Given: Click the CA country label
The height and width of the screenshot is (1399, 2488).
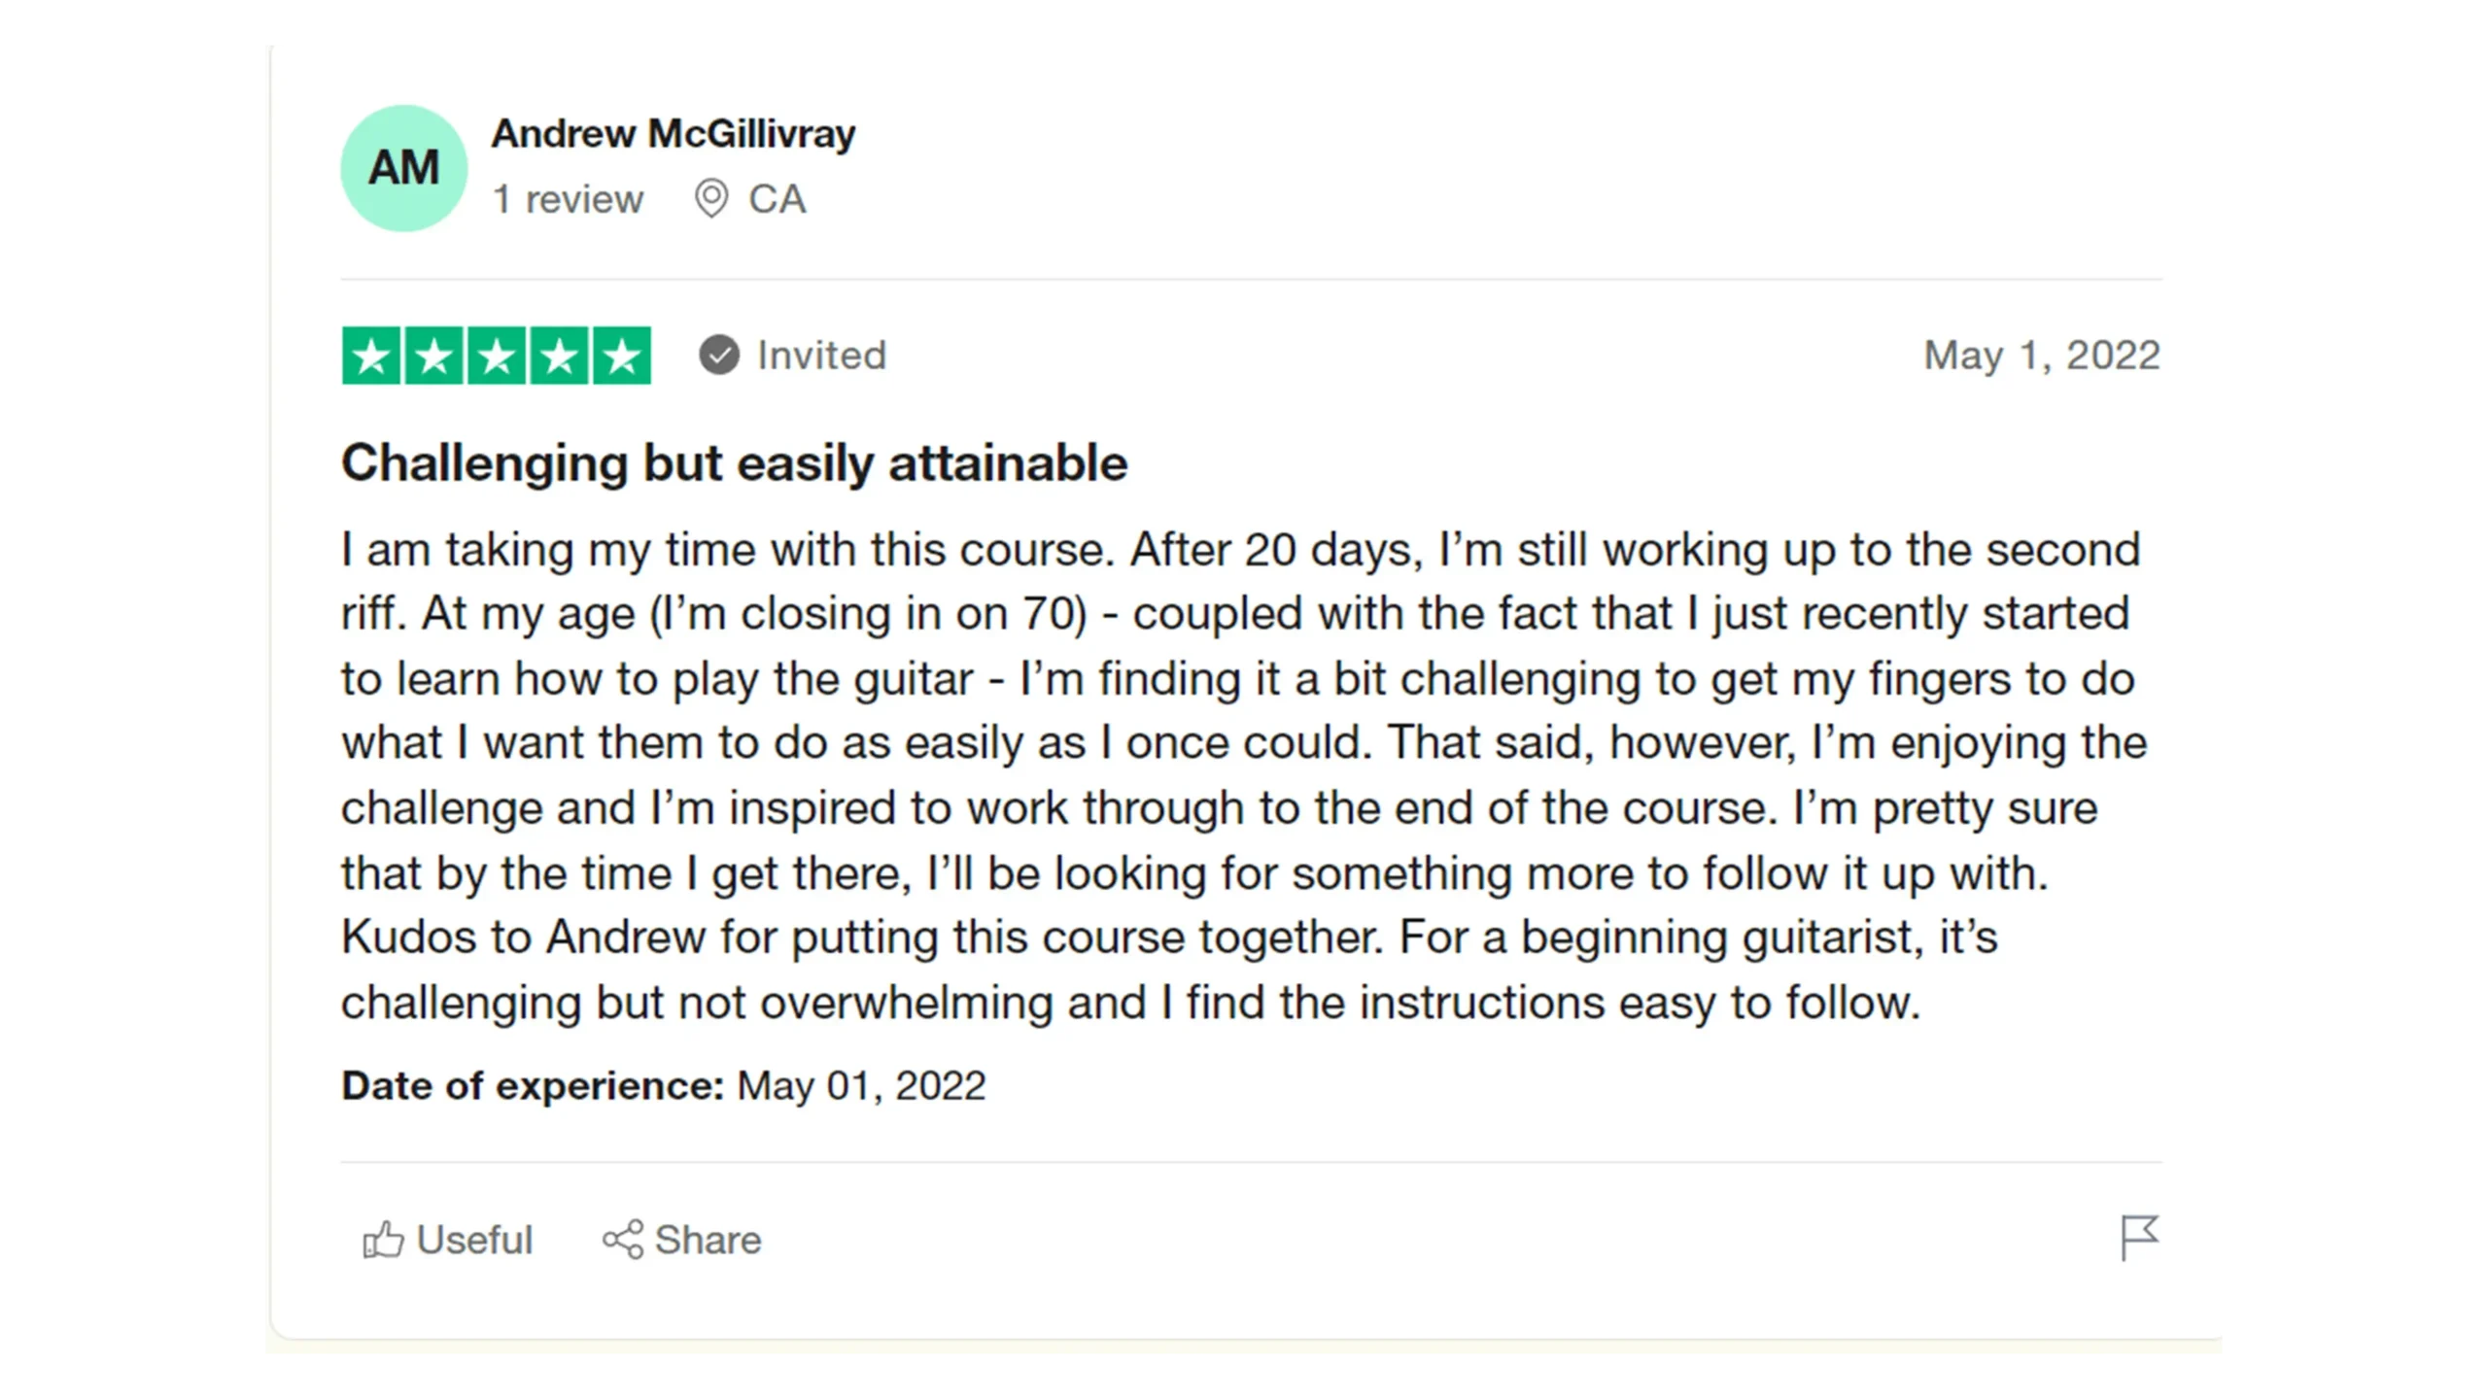Looking at the screenshot, I should click(777, 199).
